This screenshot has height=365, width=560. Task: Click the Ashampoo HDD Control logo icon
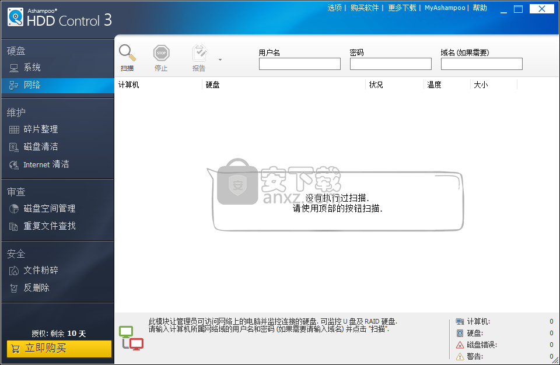click(15, 17)
